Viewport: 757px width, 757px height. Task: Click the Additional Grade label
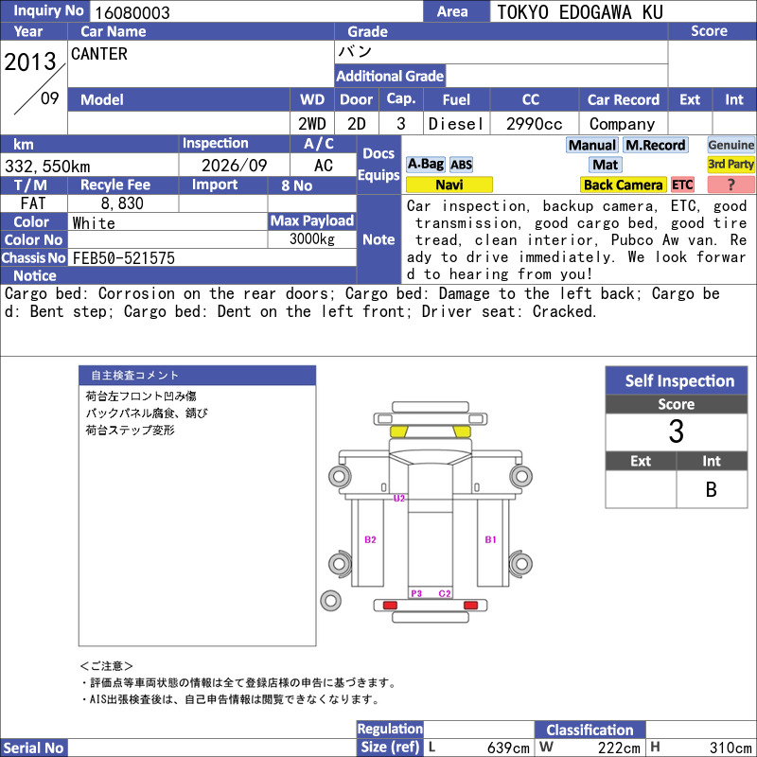[390, 77]
